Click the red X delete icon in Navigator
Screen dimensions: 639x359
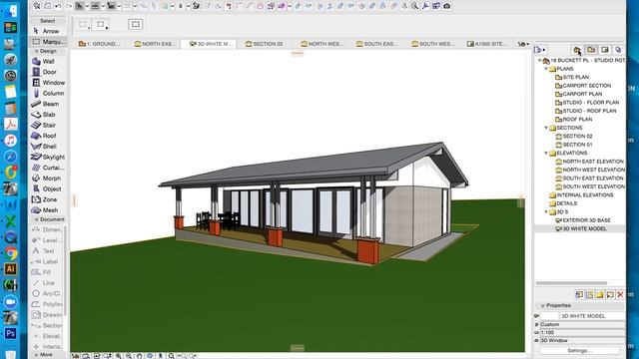tap(620, 294)
